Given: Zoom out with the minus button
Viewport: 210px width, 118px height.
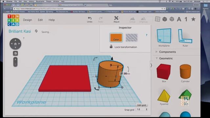Looking at the screenshot, I should point(15,64).
